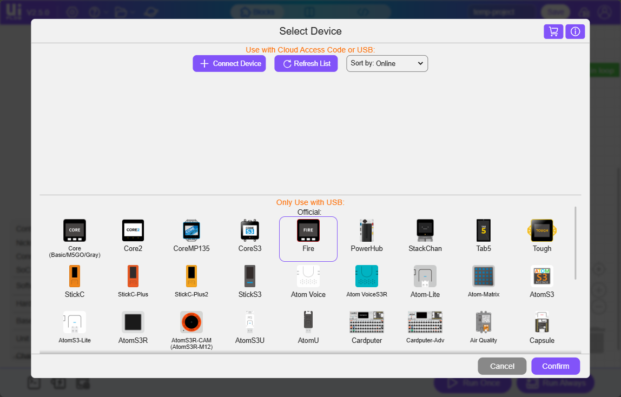Pick the Cardputer device icon

367,322
